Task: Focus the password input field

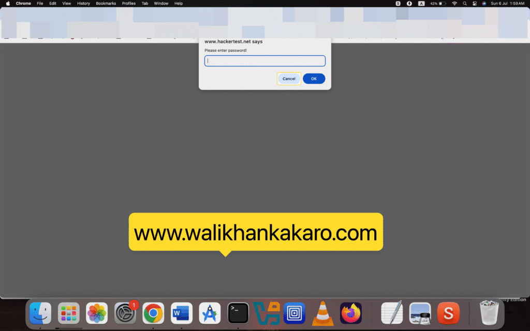Action: [x=265, y=61]
